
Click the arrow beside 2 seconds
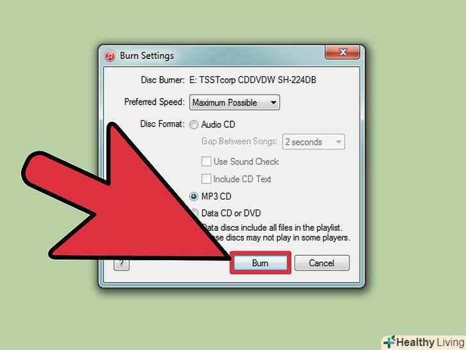[x=338, y=142]
